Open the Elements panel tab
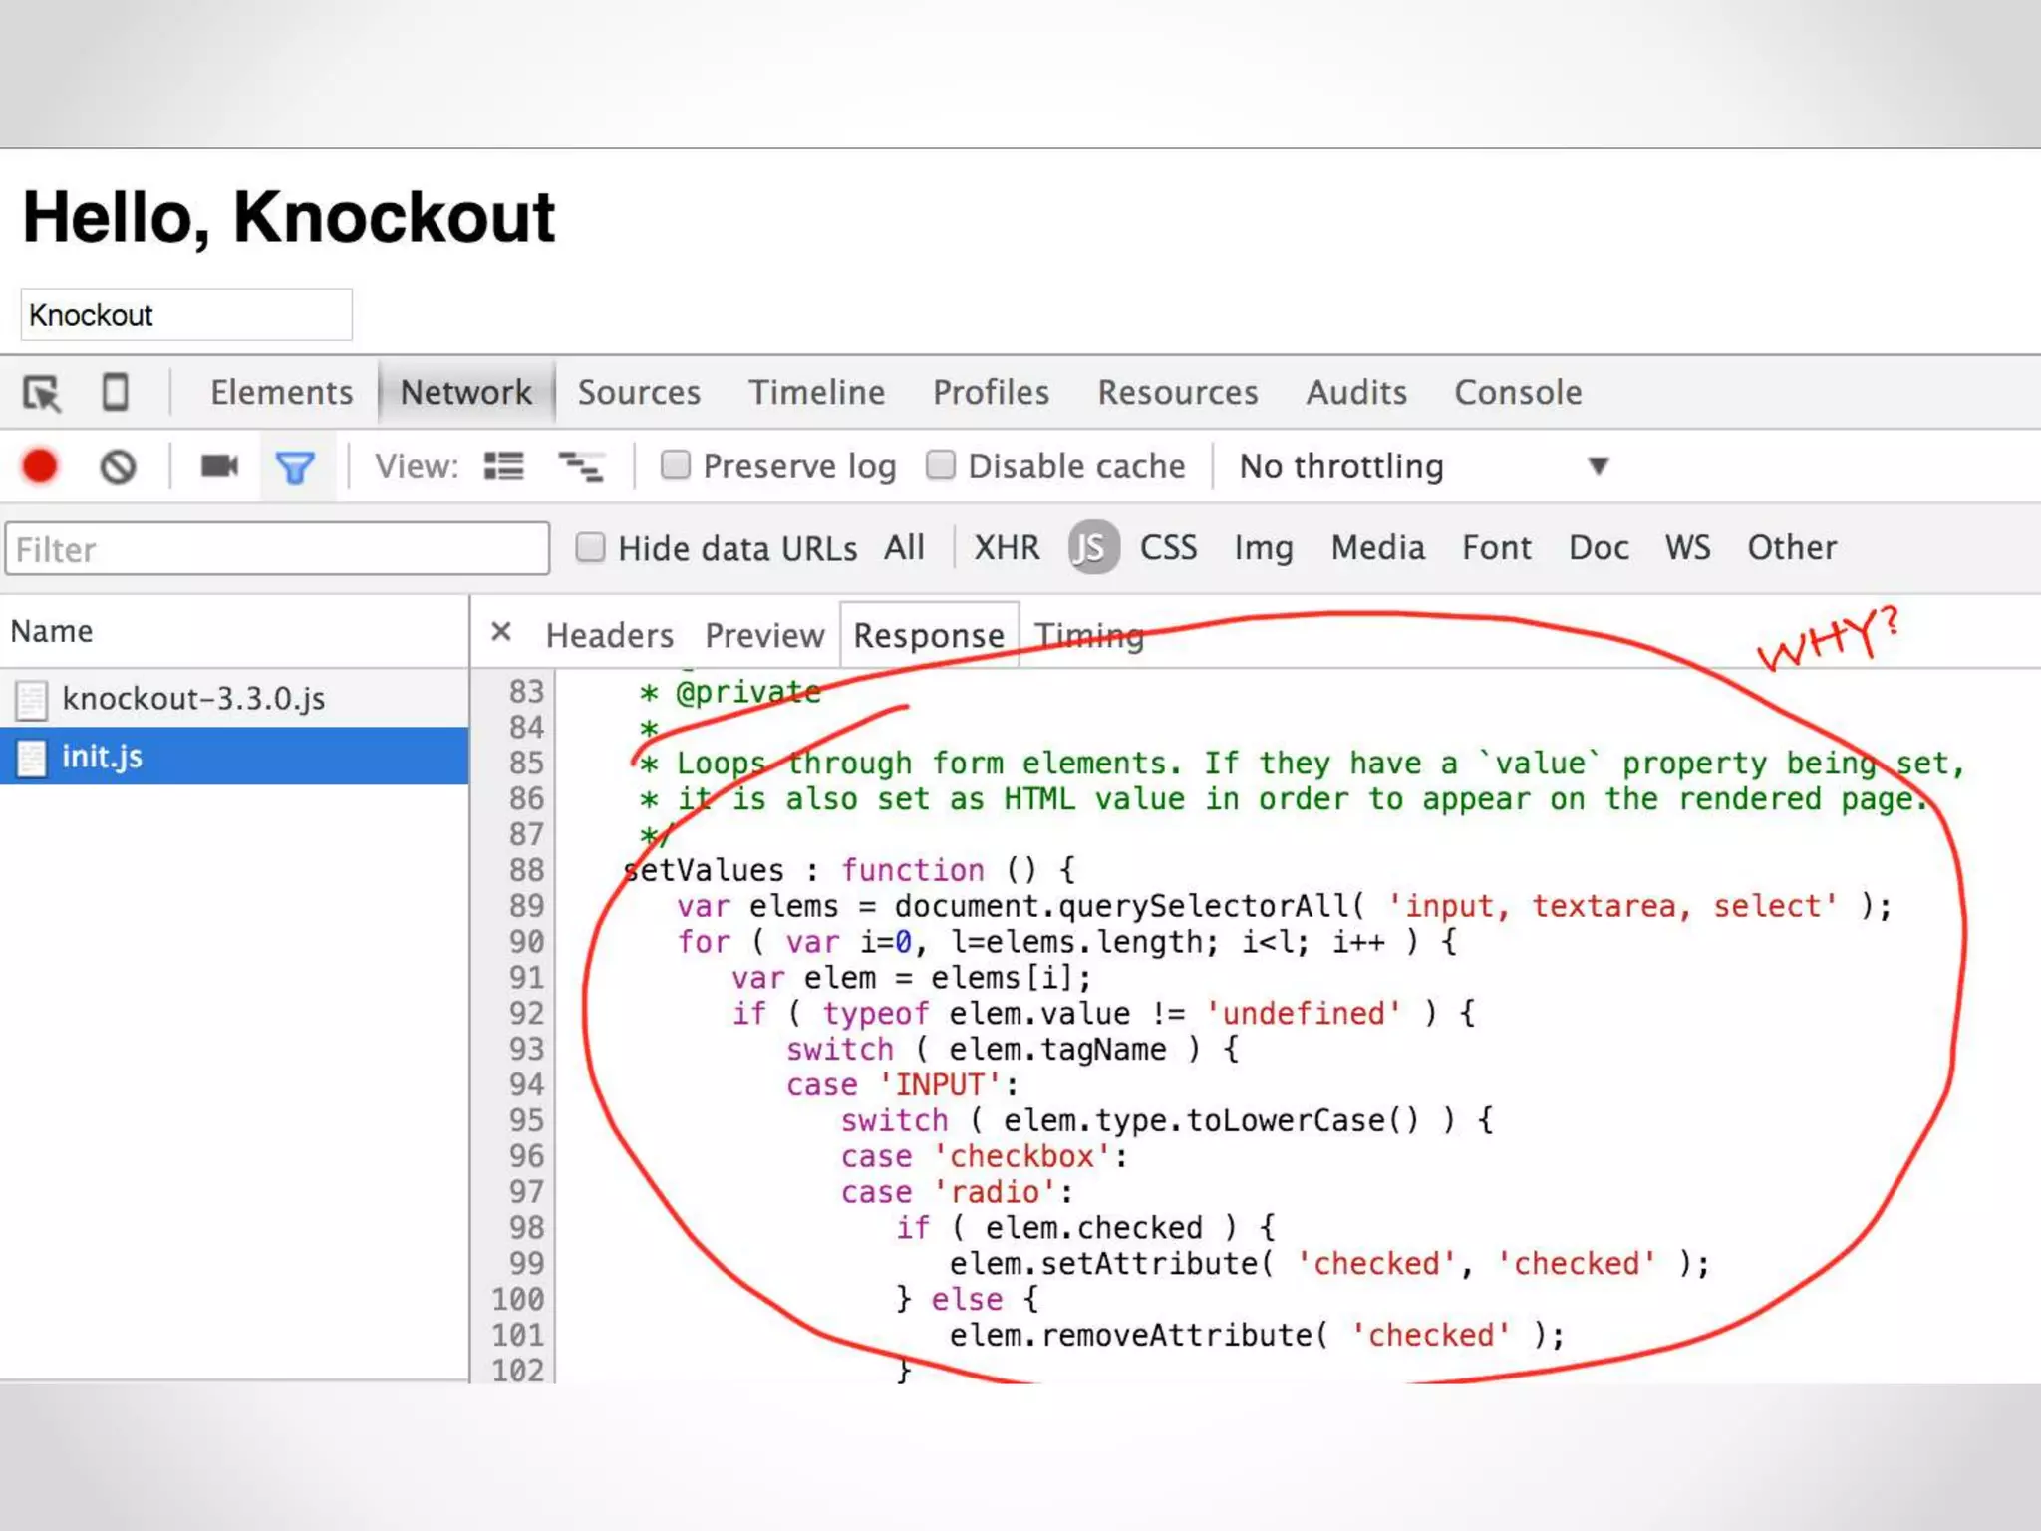This screenshot has width=2041, height=1531. pos(281,393)
